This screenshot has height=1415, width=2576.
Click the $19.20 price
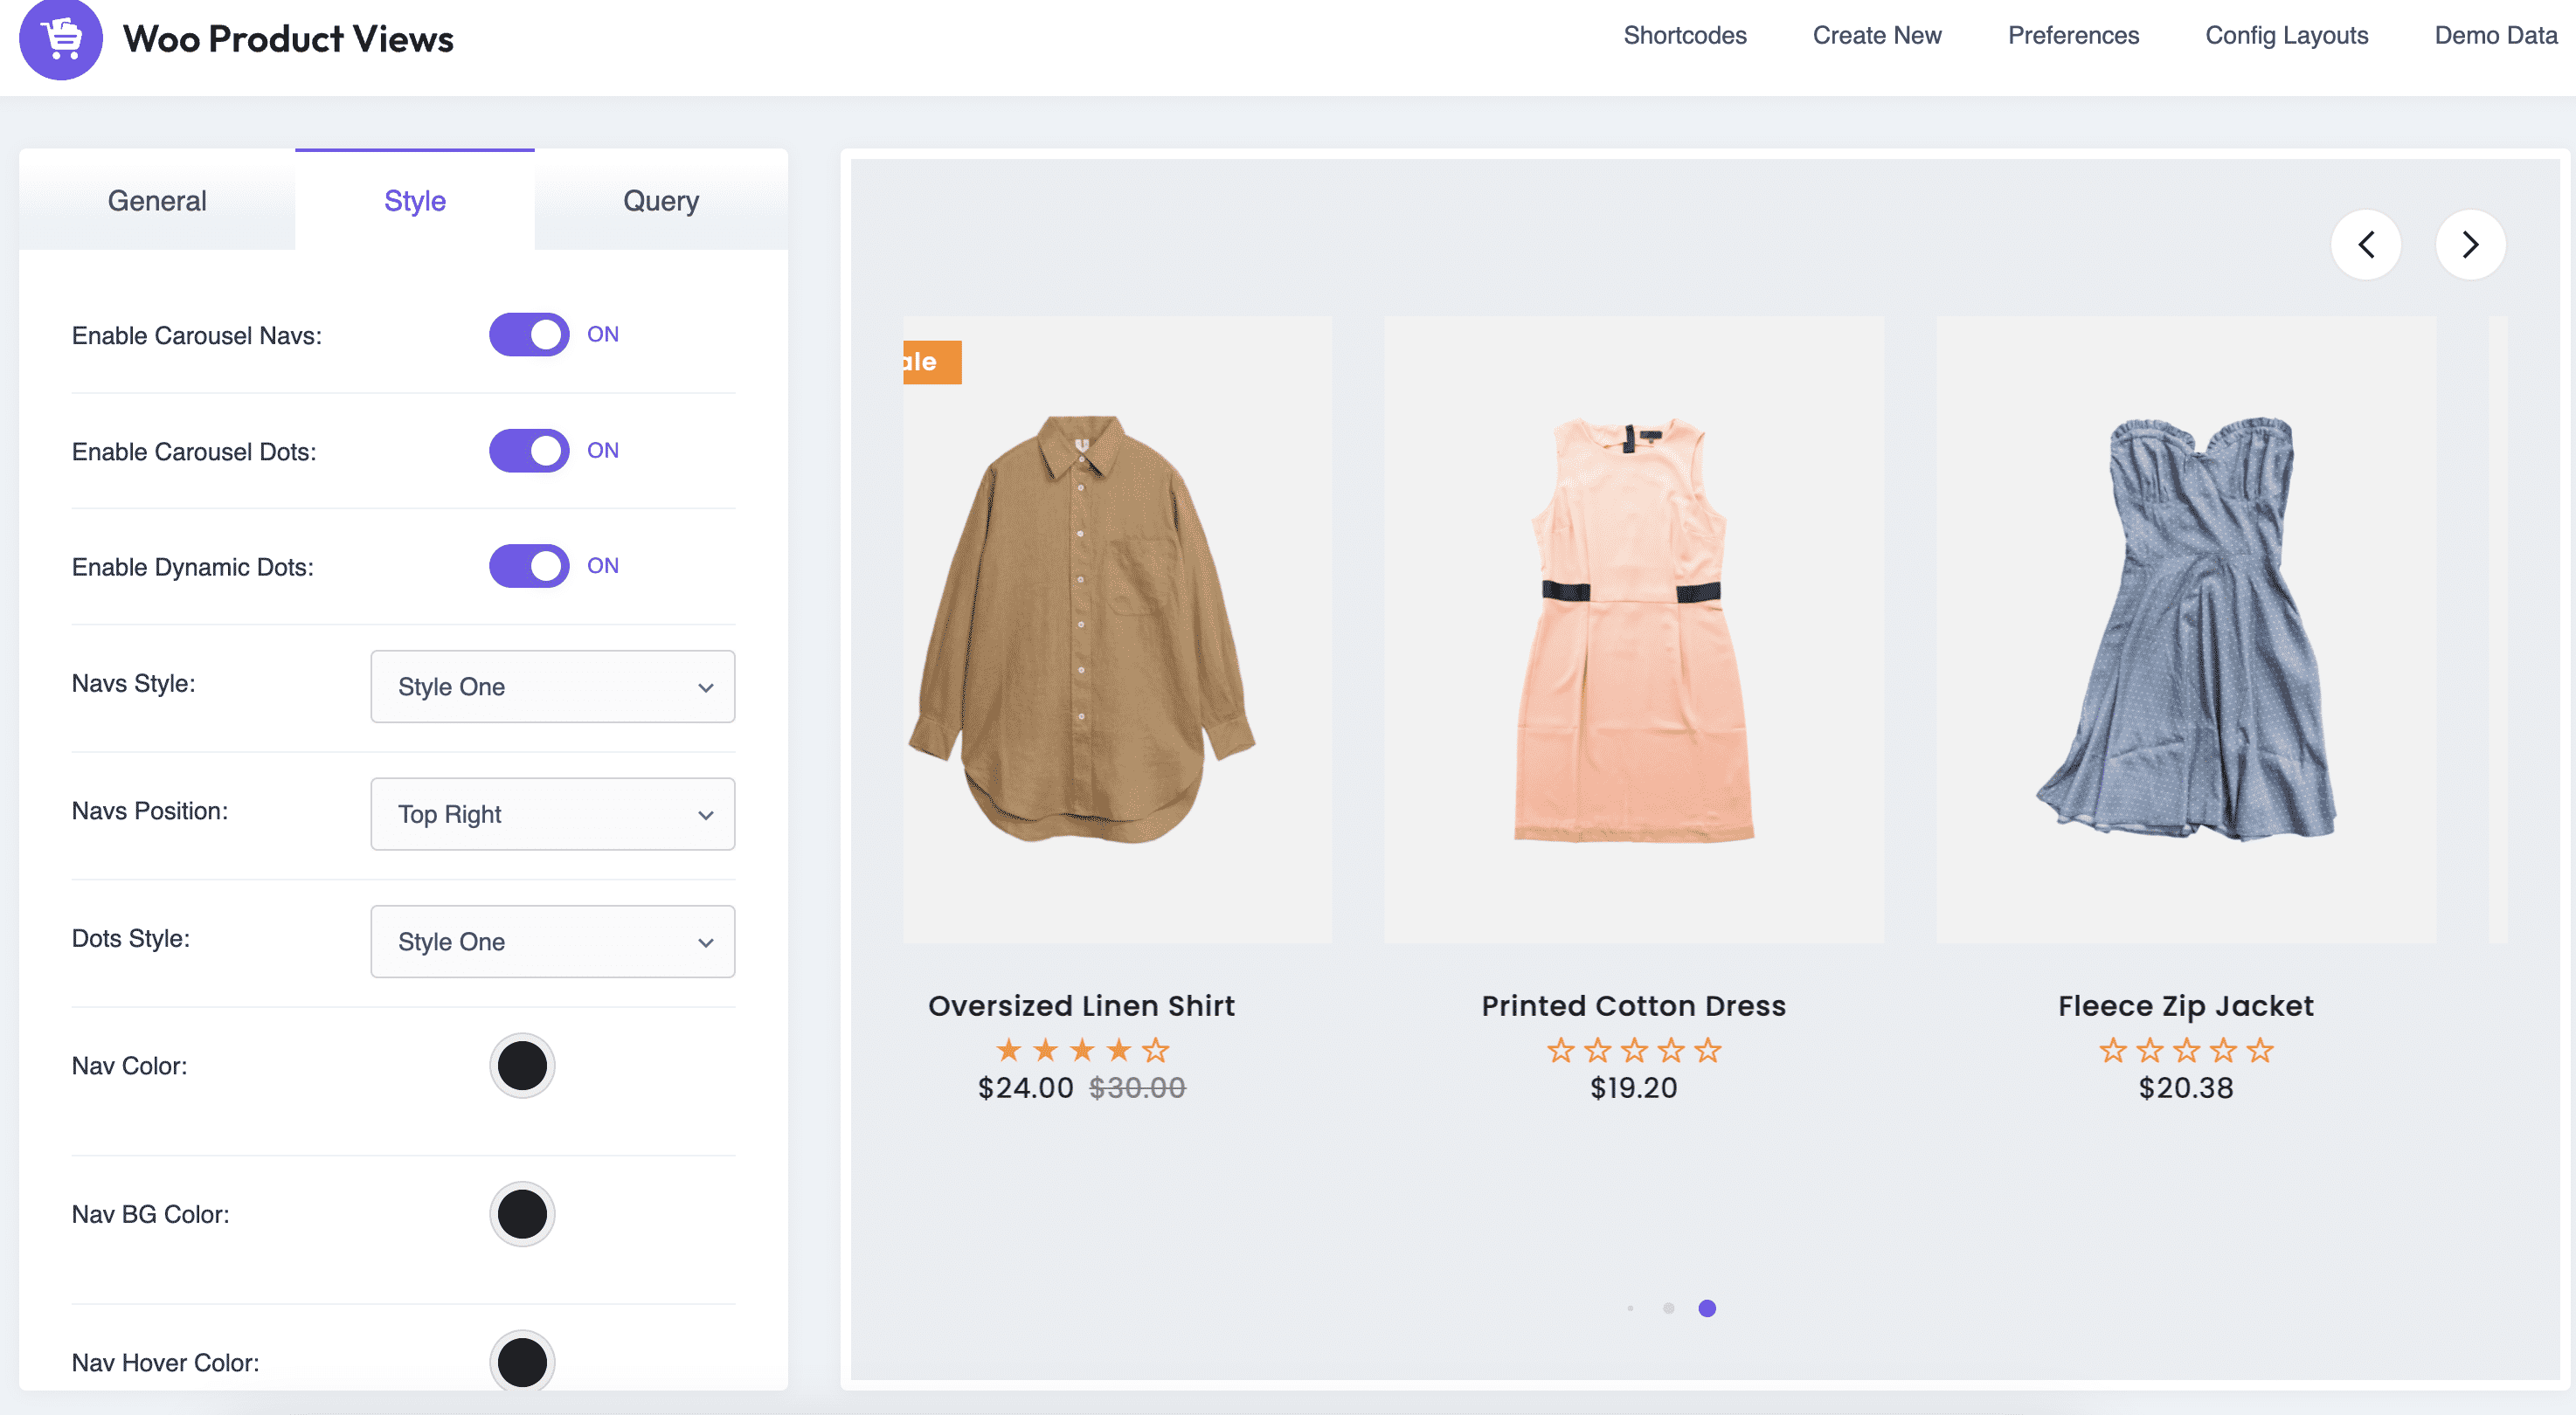1634,1088
